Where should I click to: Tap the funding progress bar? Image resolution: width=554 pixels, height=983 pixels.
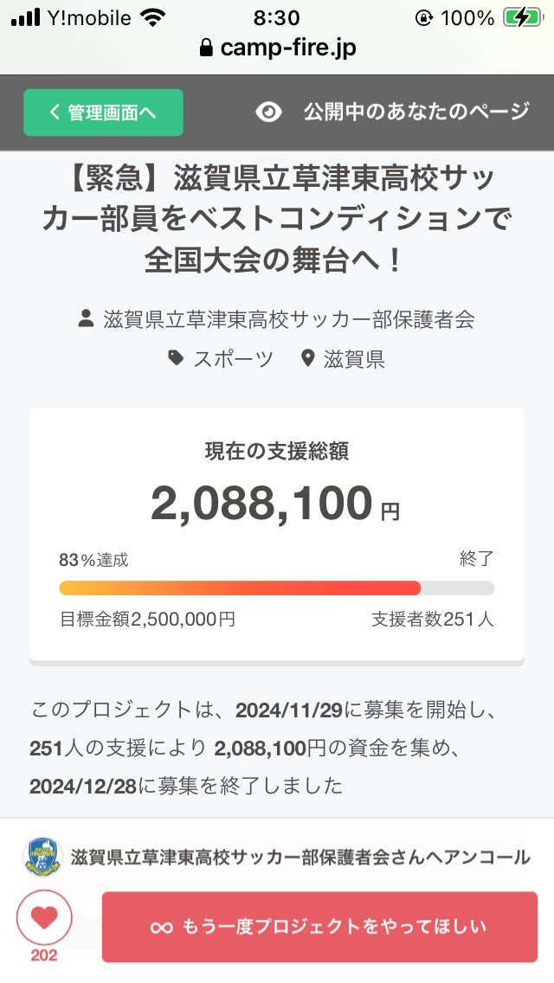pos(277,588)
